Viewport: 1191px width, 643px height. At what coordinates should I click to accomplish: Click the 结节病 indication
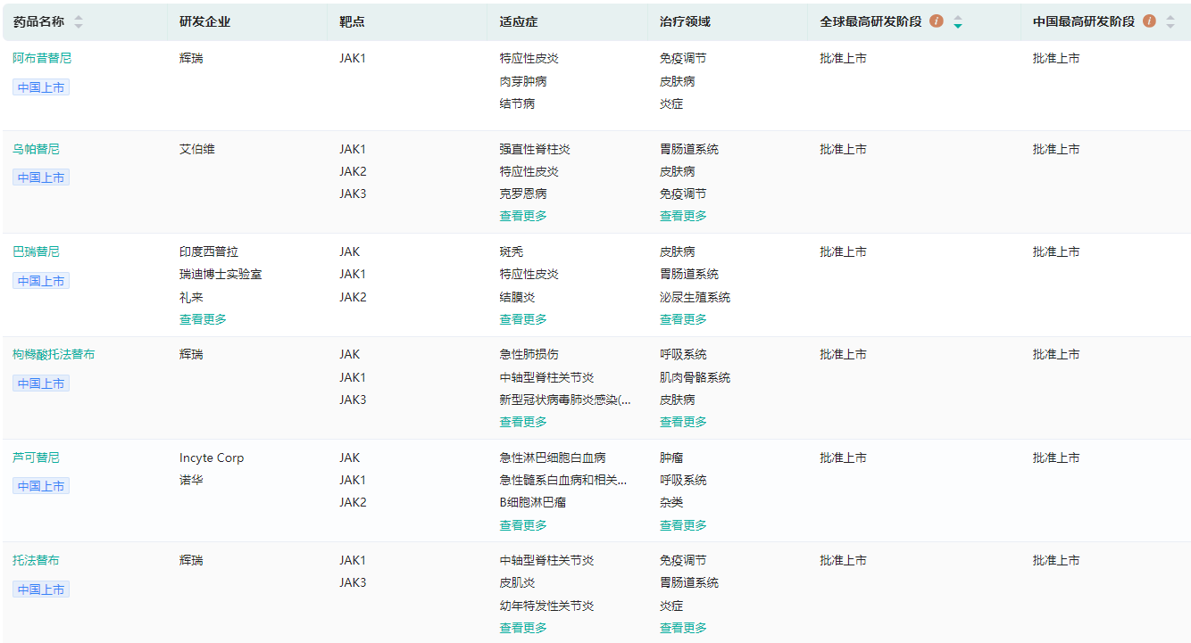pyautogui.click(x=517, y=103)
